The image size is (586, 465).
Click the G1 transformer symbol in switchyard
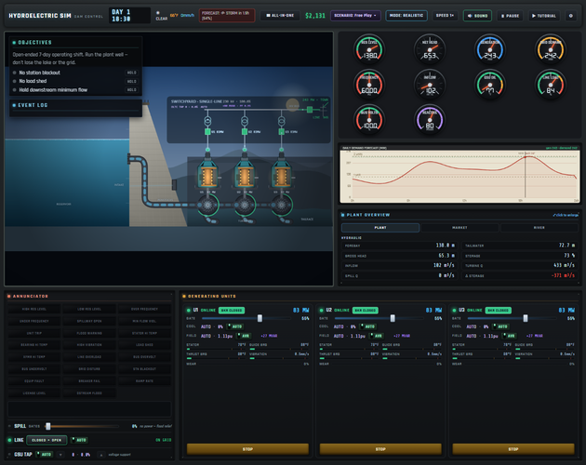[x=207, y=121]
